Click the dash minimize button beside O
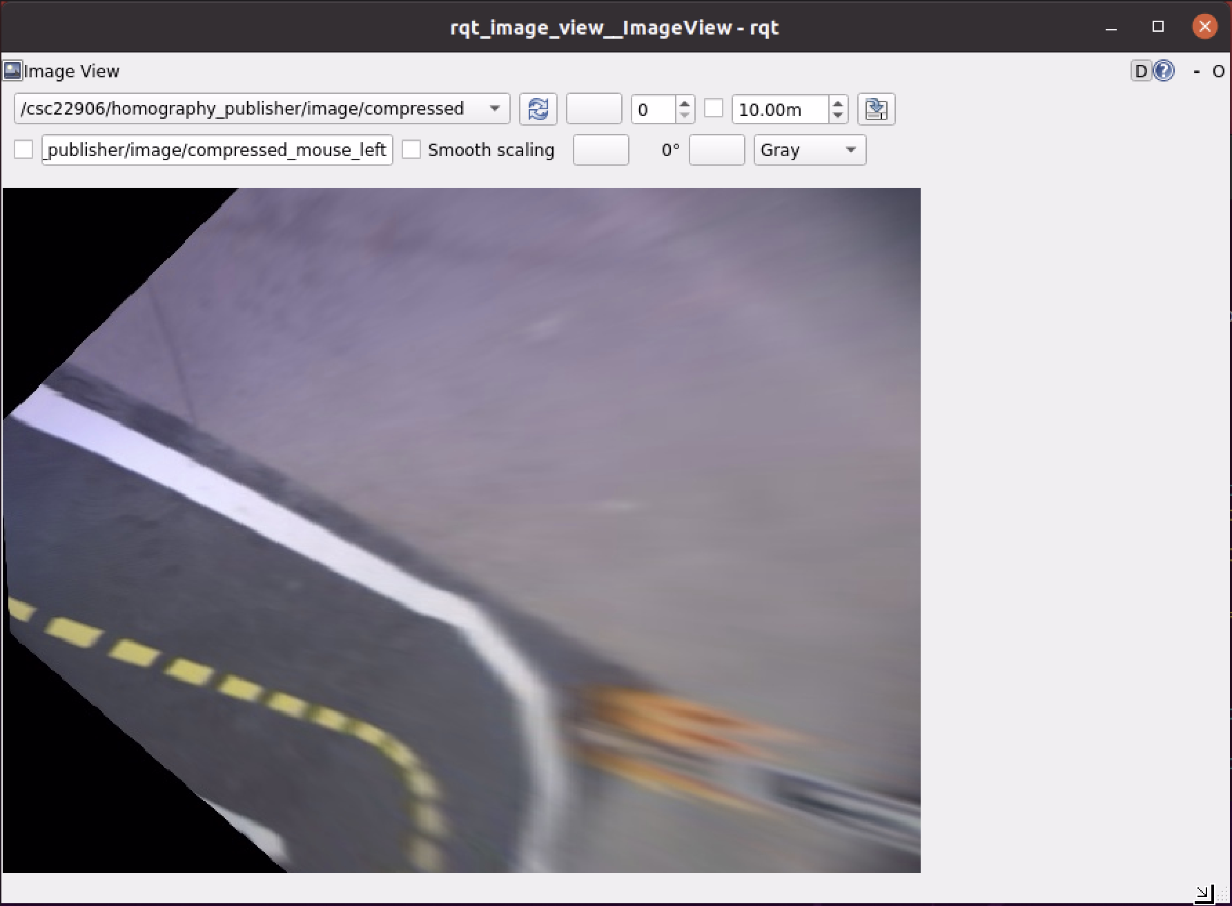Screen dimensions: 1232x906 point(1197,72)
